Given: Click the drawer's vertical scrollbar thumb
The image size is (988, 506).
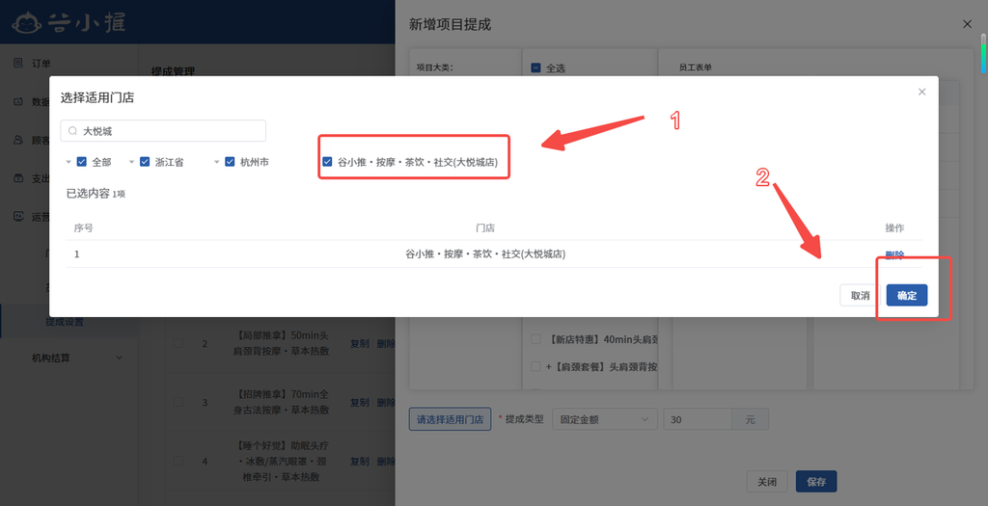Looking at the screenshot, I should coord(983,54).
